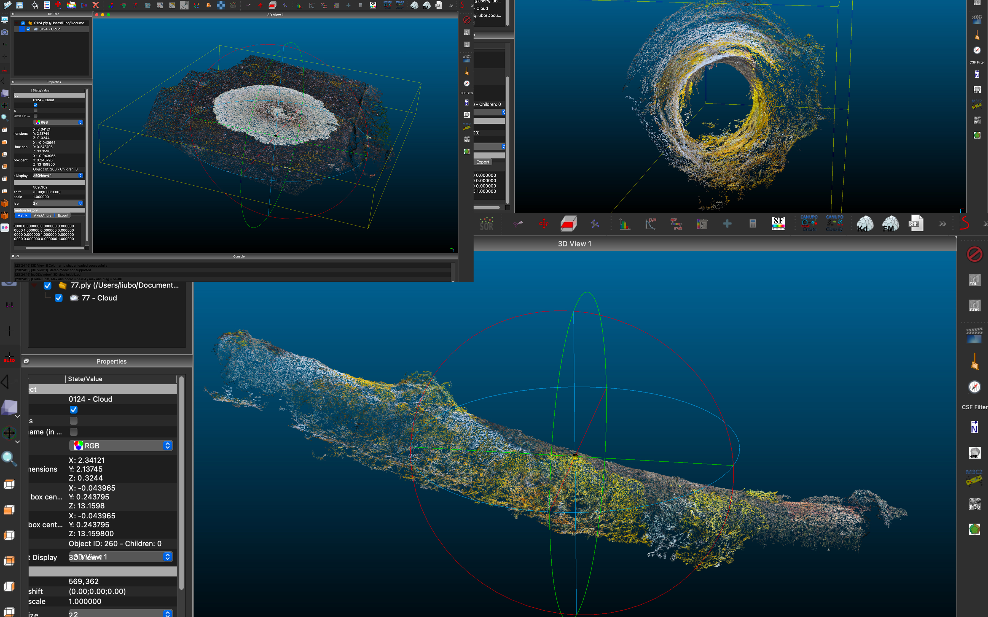Uncheck the 77.ply file checkbox
988x617 pixels.
[48, 286]
